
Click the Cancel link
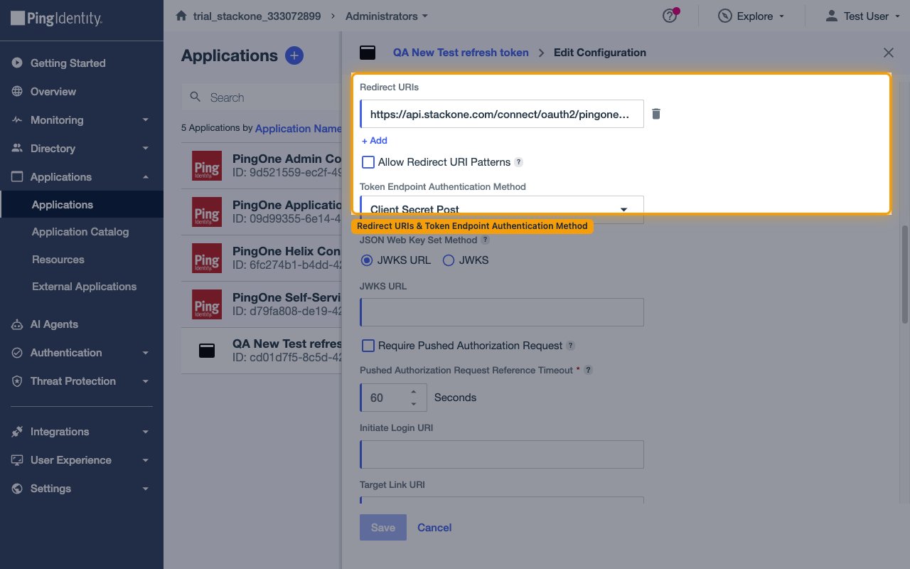pyautogui.click(x=434, y=527)
